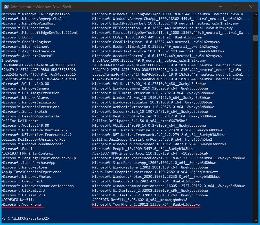Click Microsoft.DesktopAppInstaller name entry
The image size is (260, 225).
31,116
